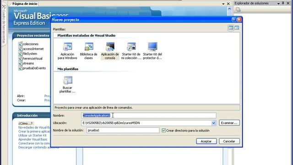Open the Utilizar un Starter Kit link
Viewport: 293px width, 165px height.
point(33,136)
